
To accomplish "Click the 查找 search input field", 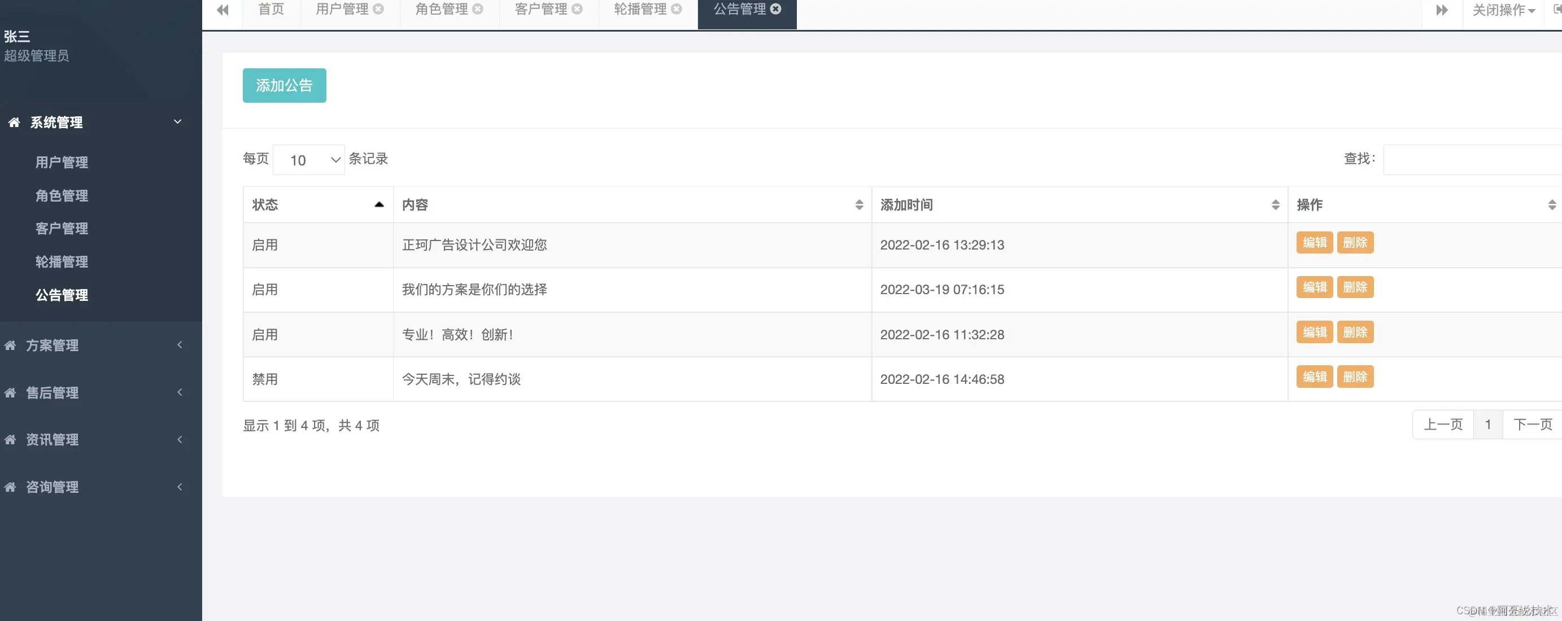I will tap(1472, 160).
